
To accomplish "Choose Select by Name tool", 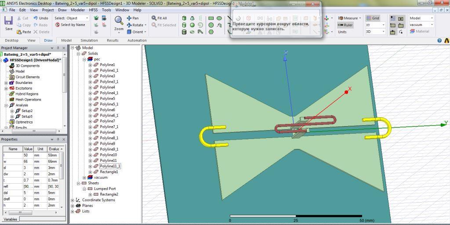I will [x=70, y=25].
